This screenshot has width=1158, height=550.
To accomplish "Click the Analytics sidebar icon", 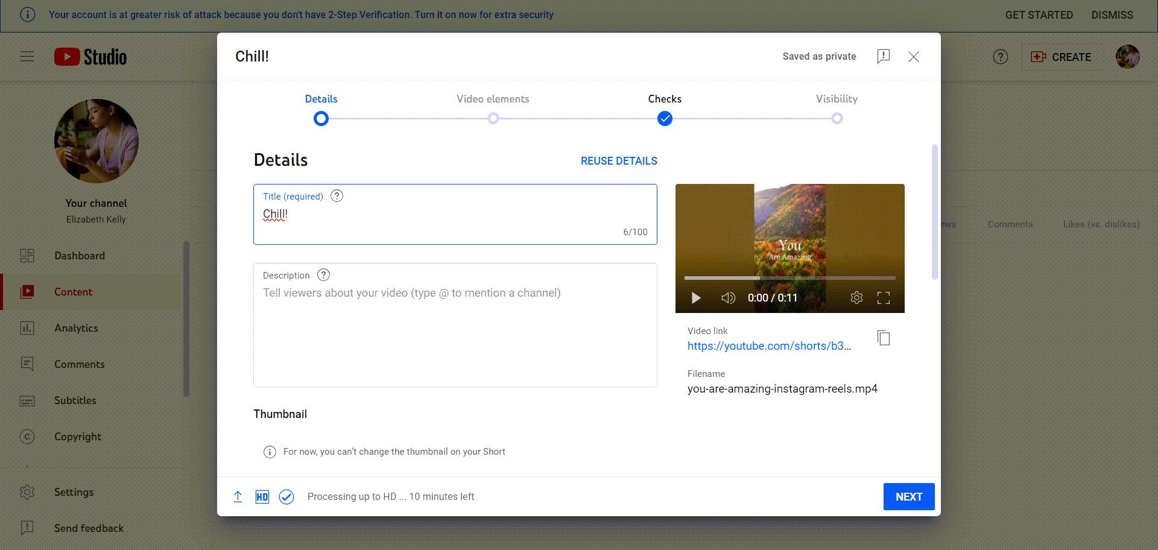I will (x=27, y=328).
